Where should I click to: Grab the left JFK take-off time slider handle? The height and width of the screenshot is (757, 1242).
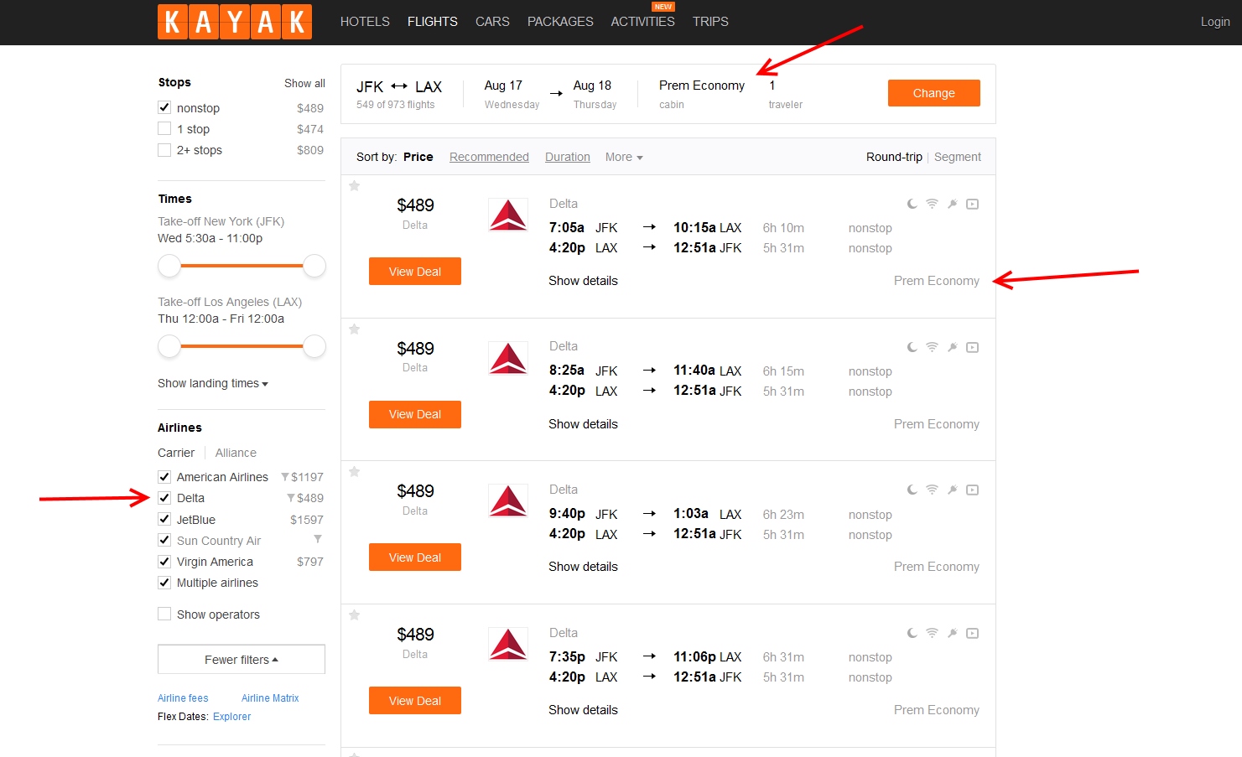(169, 266)
